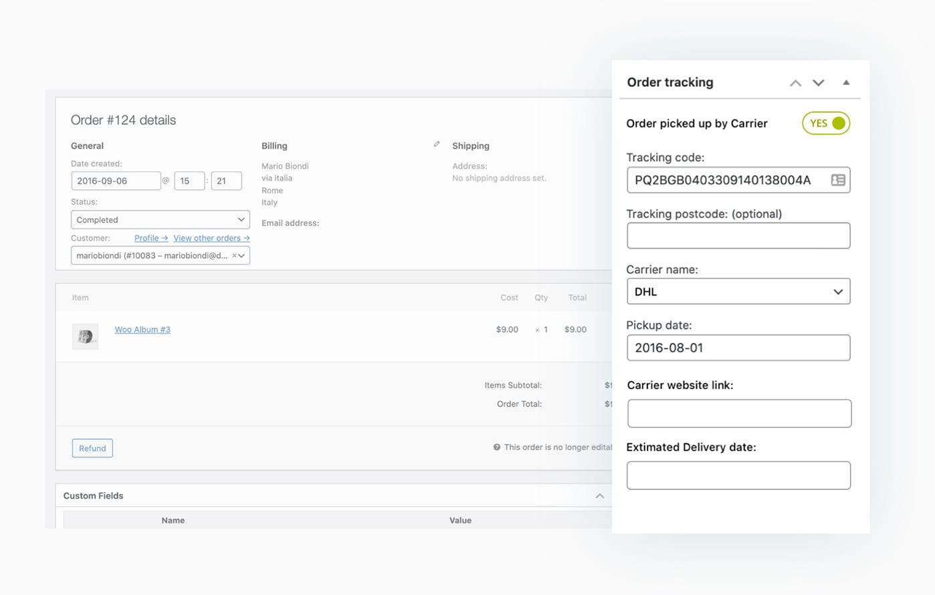Open the Carrier name dropdown
Image resolution: width=935 pixels, height=595 pixels.
(x=738, y=291)
